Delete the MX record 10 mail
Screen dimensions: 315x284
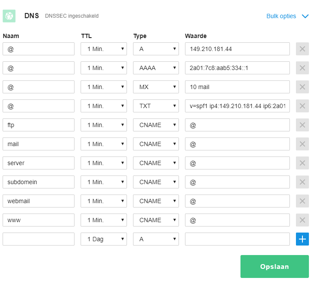pos(302,87)
